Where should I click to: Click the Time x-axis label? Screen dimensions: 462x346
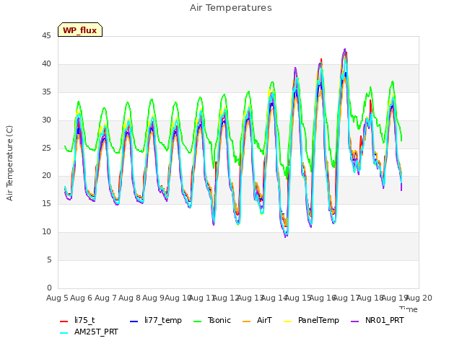pos(409,309)
